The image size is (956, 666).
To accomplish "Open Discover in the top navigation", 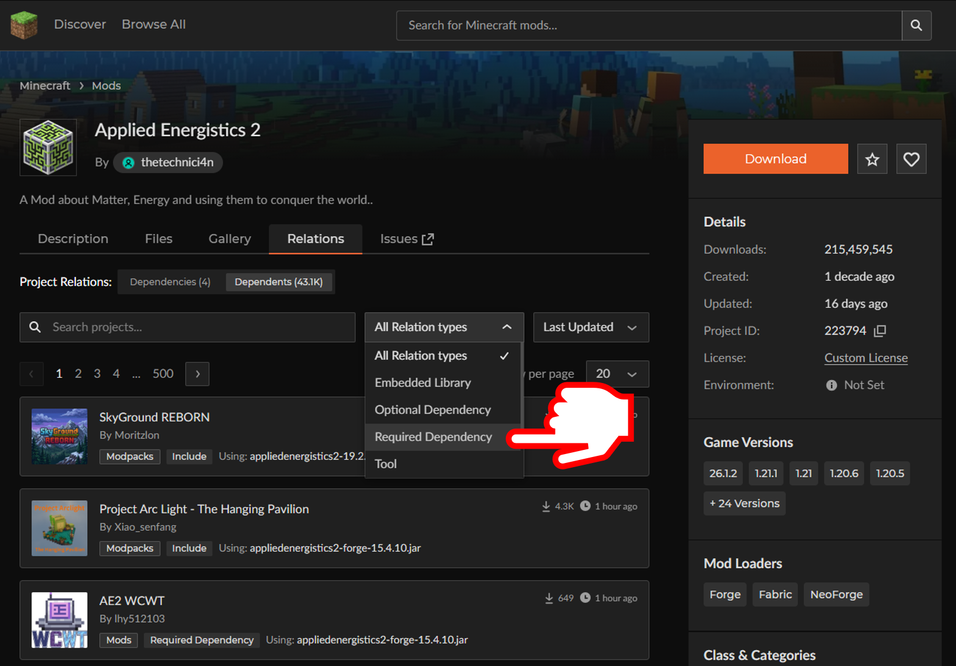I will (x=80, y=25).
